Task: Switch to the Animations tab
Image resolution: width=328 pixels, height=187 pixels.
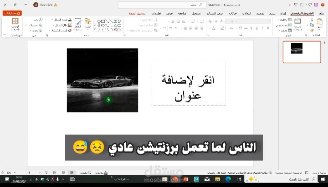Action: (233, 13)
